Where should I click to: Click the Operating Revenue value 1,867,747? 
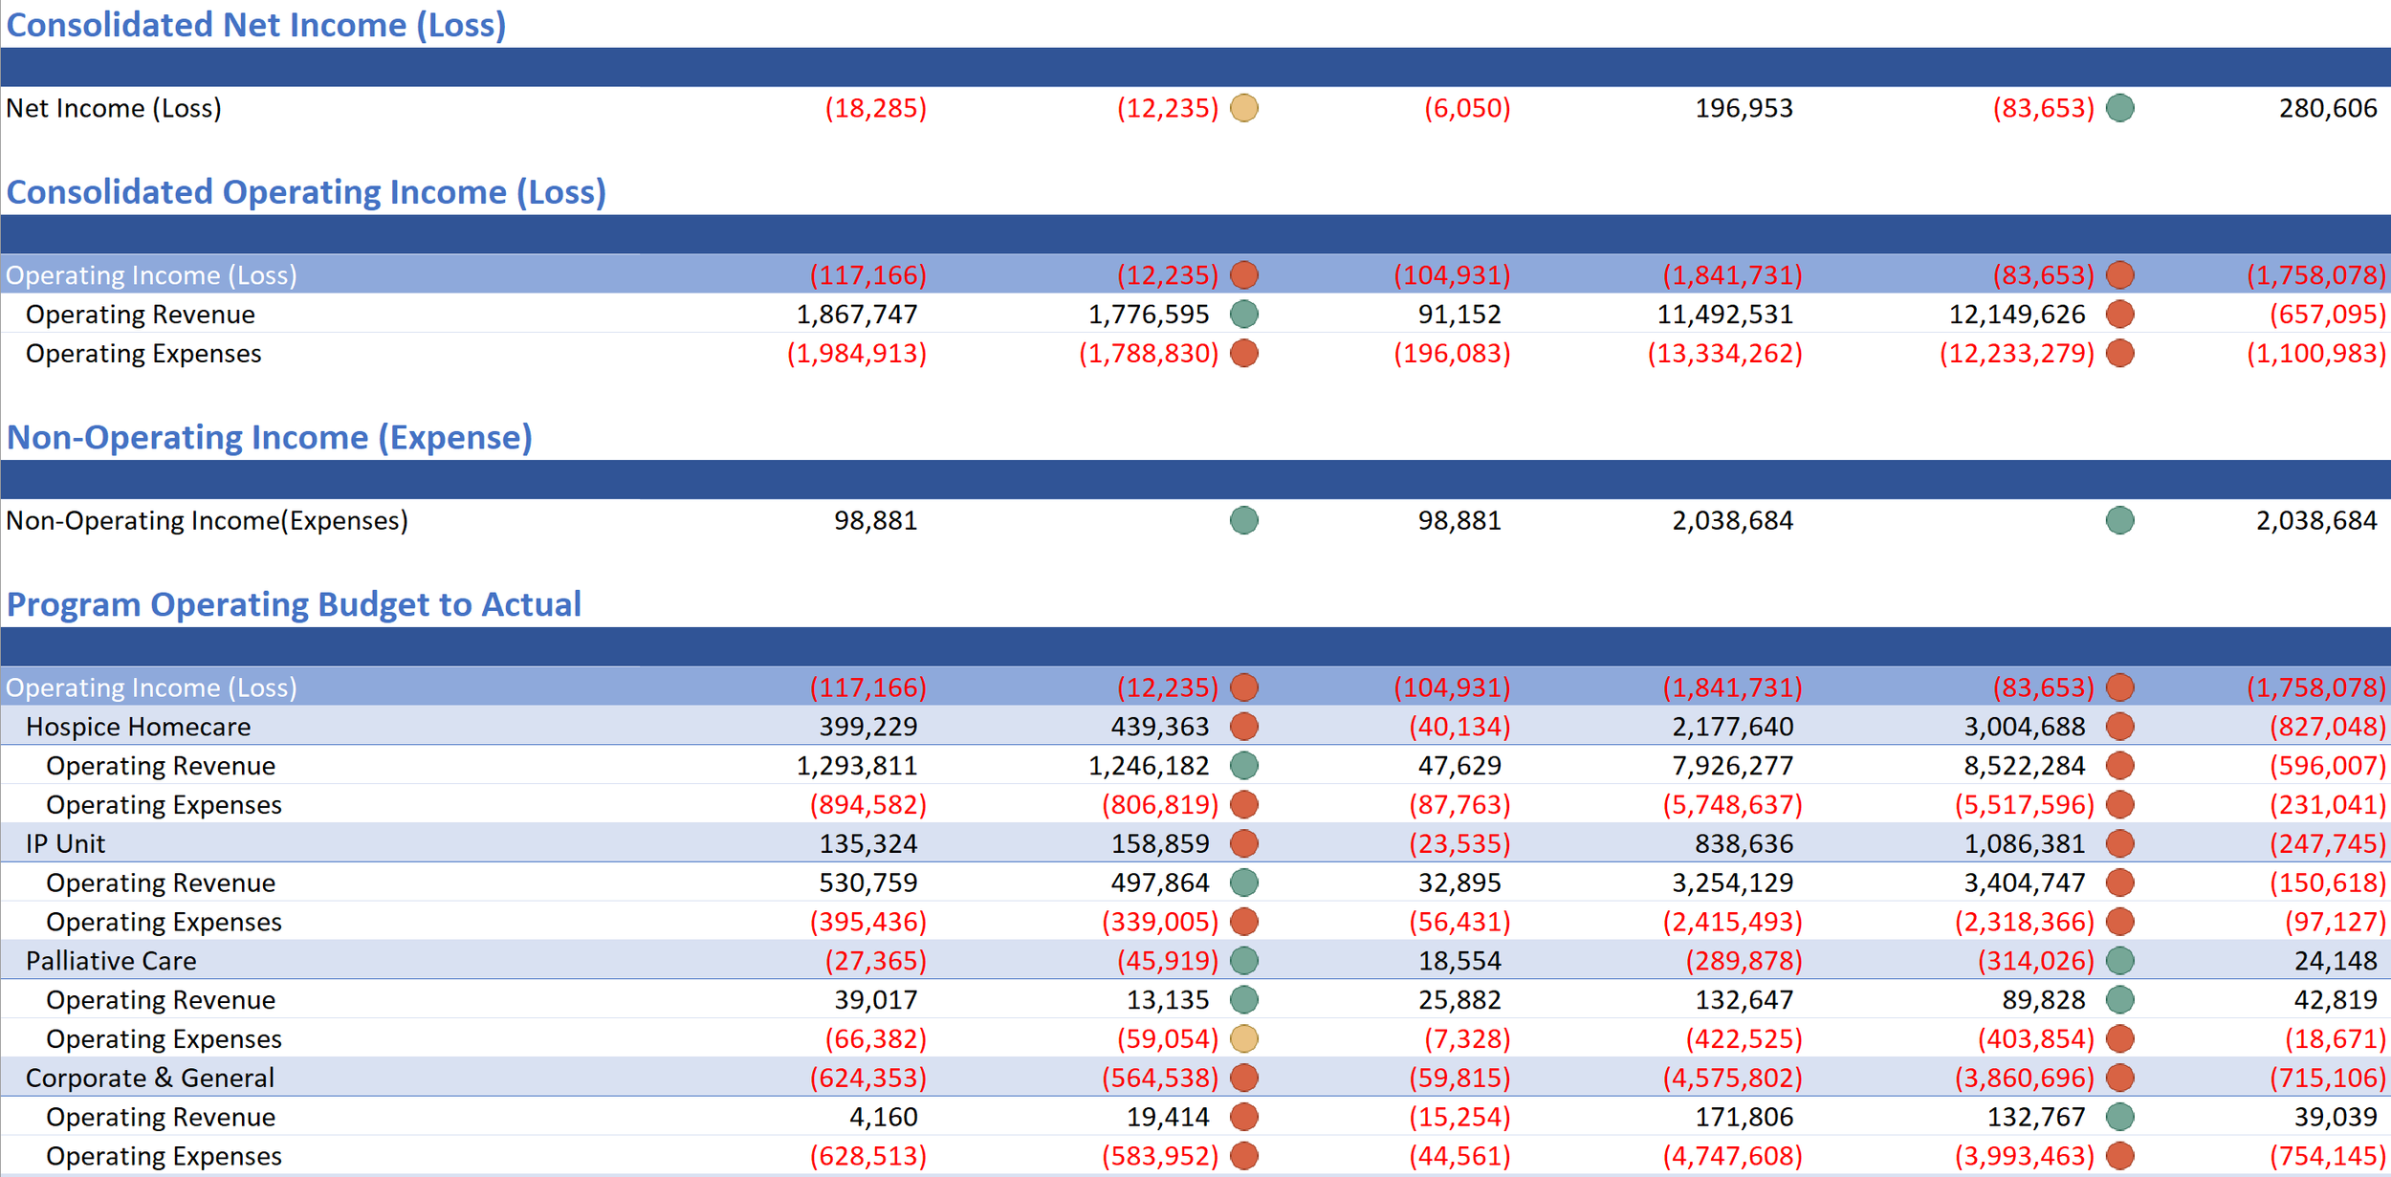tap(857, 314)
